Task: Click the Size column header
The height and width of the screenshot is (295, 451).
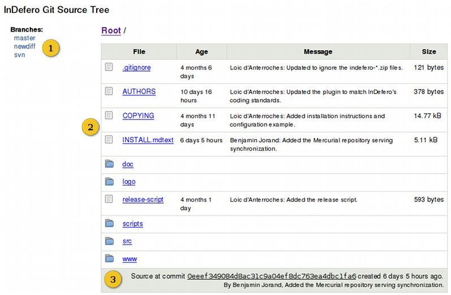Action: pos(429,52)
